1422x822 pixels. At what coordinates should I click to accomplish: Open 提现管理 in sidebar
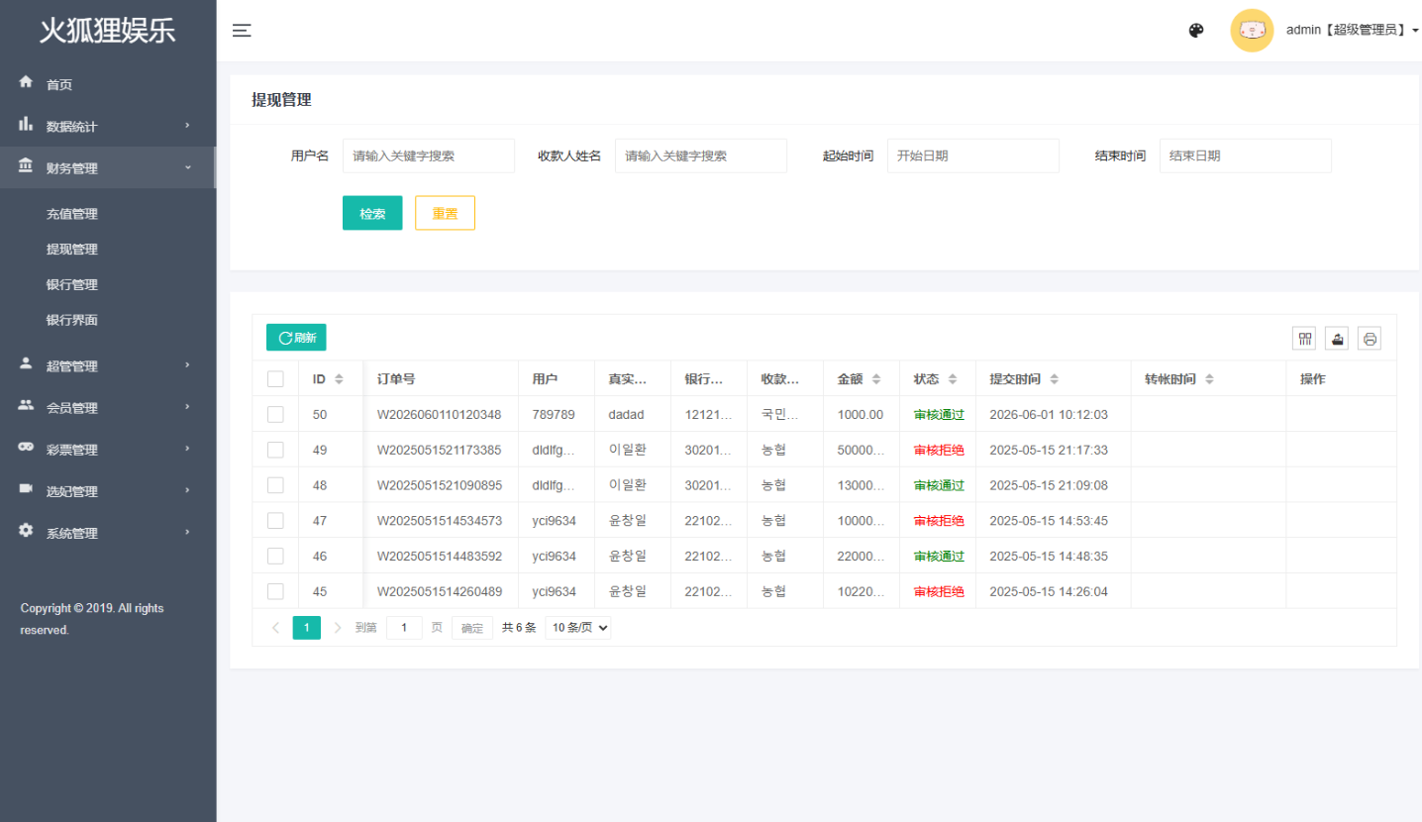[72, 250]
